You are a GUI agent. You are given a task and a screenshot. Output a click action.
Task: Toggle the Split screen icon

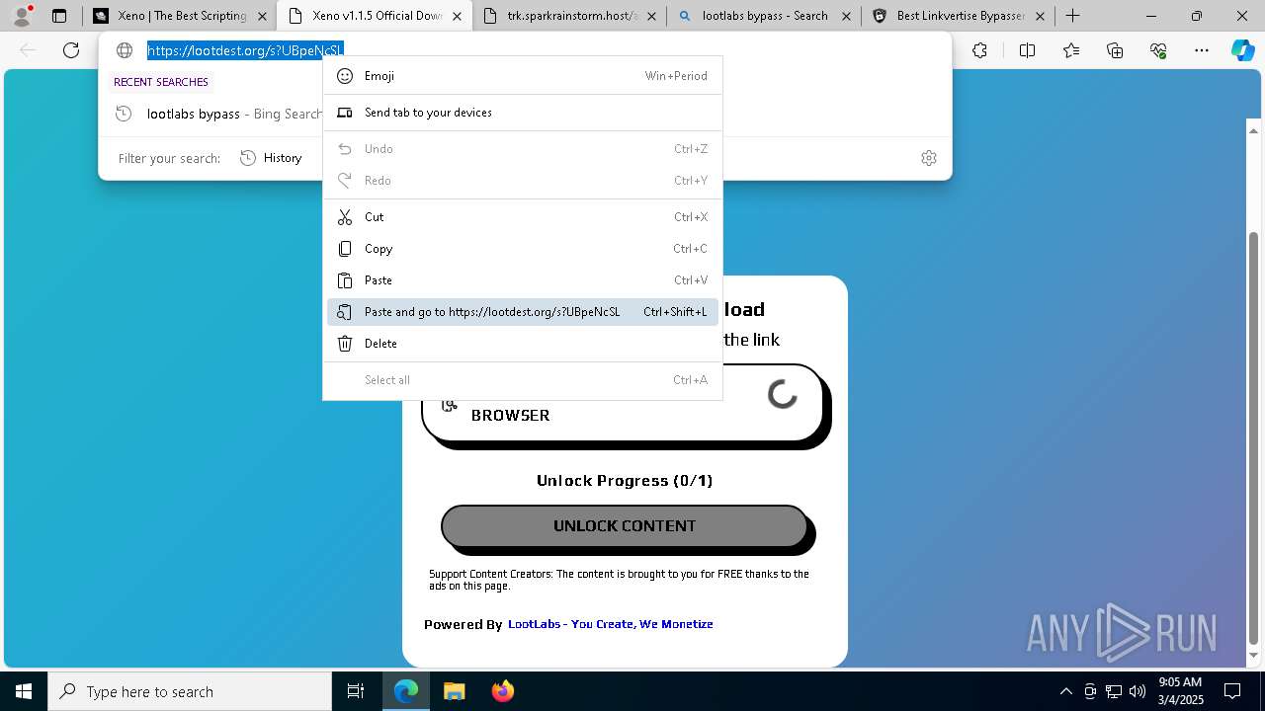[x=1027, y=50]
